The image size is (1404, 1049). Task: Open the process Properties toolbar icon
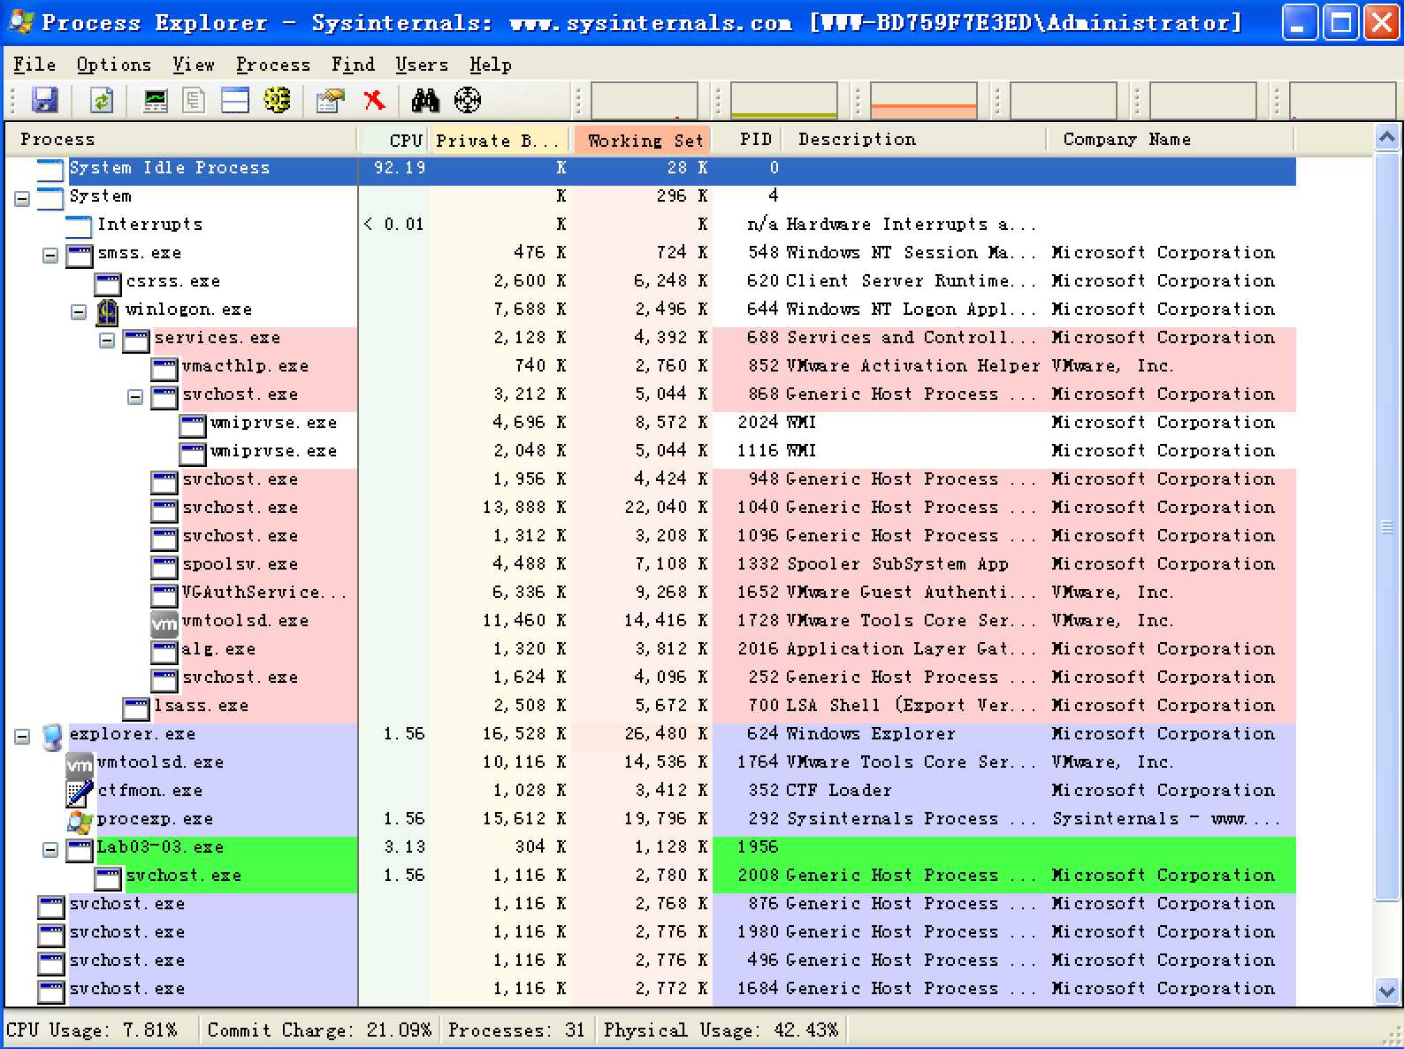pos(331,100)
